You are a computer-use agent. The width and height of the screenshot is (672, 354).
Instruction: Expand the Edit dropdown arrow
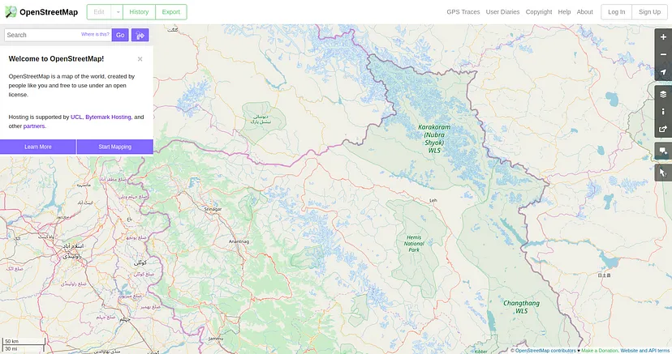(x=118, y=12)
